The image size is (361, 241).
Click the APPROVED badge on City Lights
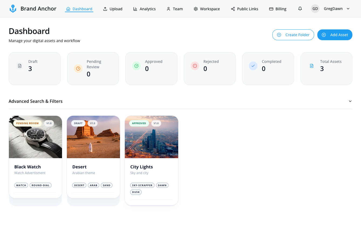tap(139, 123)
